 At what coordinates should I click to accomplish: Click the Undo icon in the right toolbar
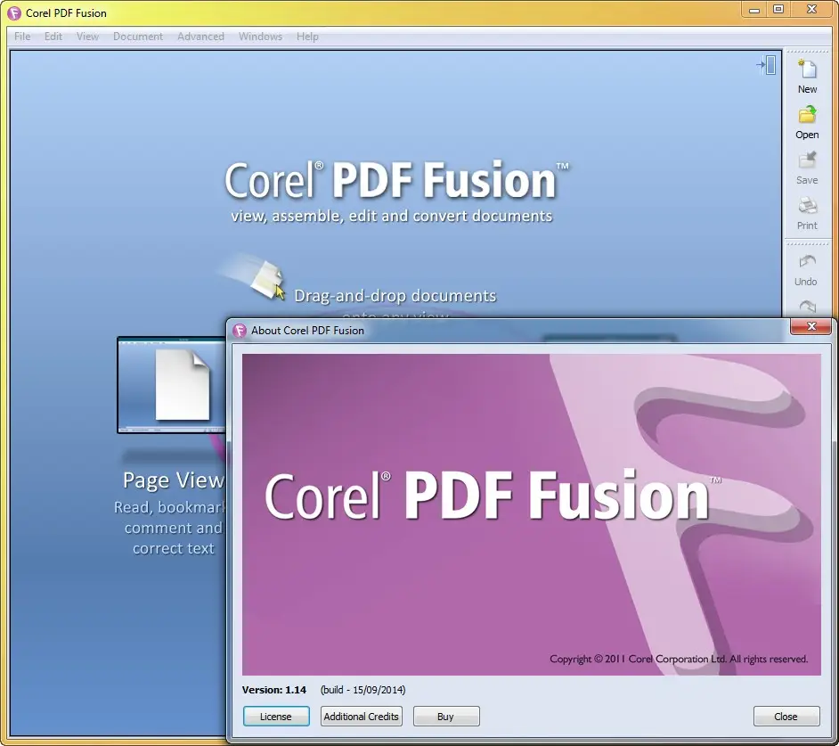pos(807,262)
